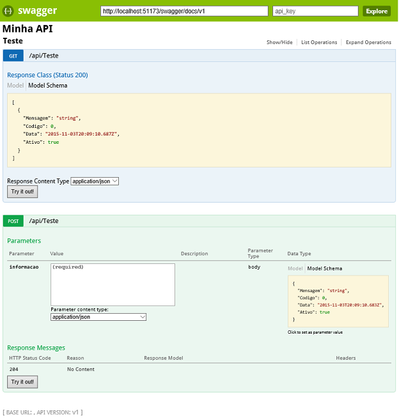The width and height of the screenshot is (399, 418).
Task: Click POST schema box to set parameter value
Action: pyautogui.click(x=338, y=302)
